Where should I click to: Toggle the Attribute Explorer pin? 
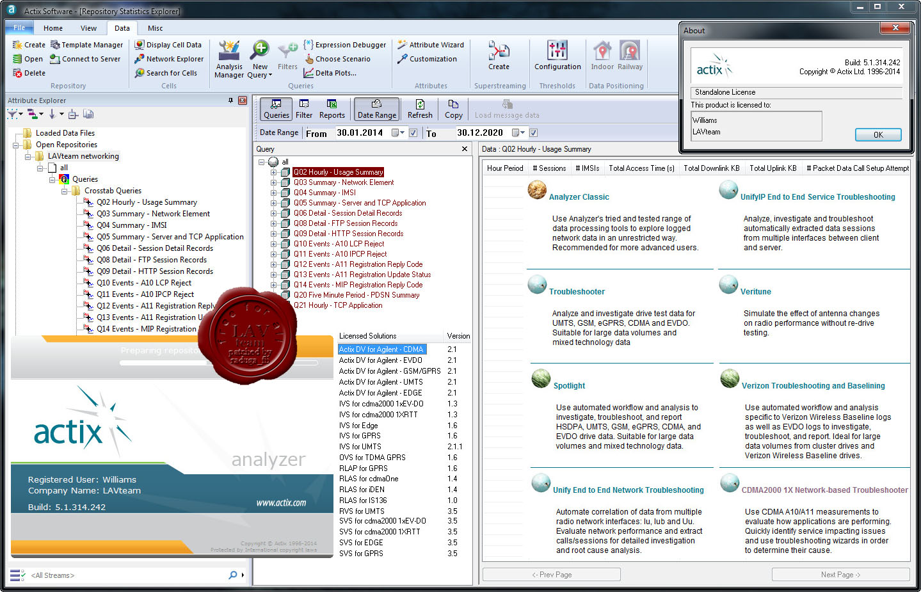[230, 100]
